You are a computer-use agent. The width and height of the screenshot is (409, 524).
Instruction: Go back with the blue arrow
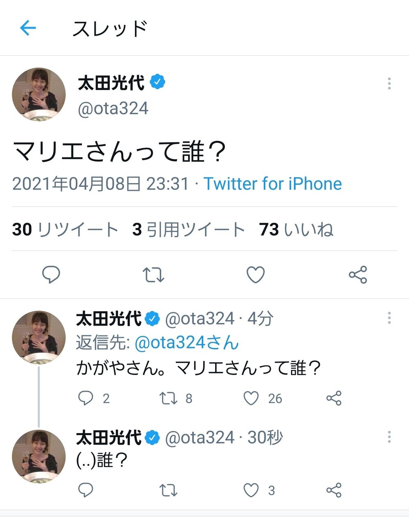click(x=28, y=28)
